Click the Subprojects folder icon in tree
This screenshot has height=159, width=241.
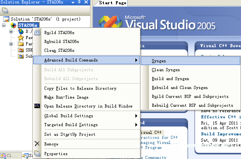21,56
